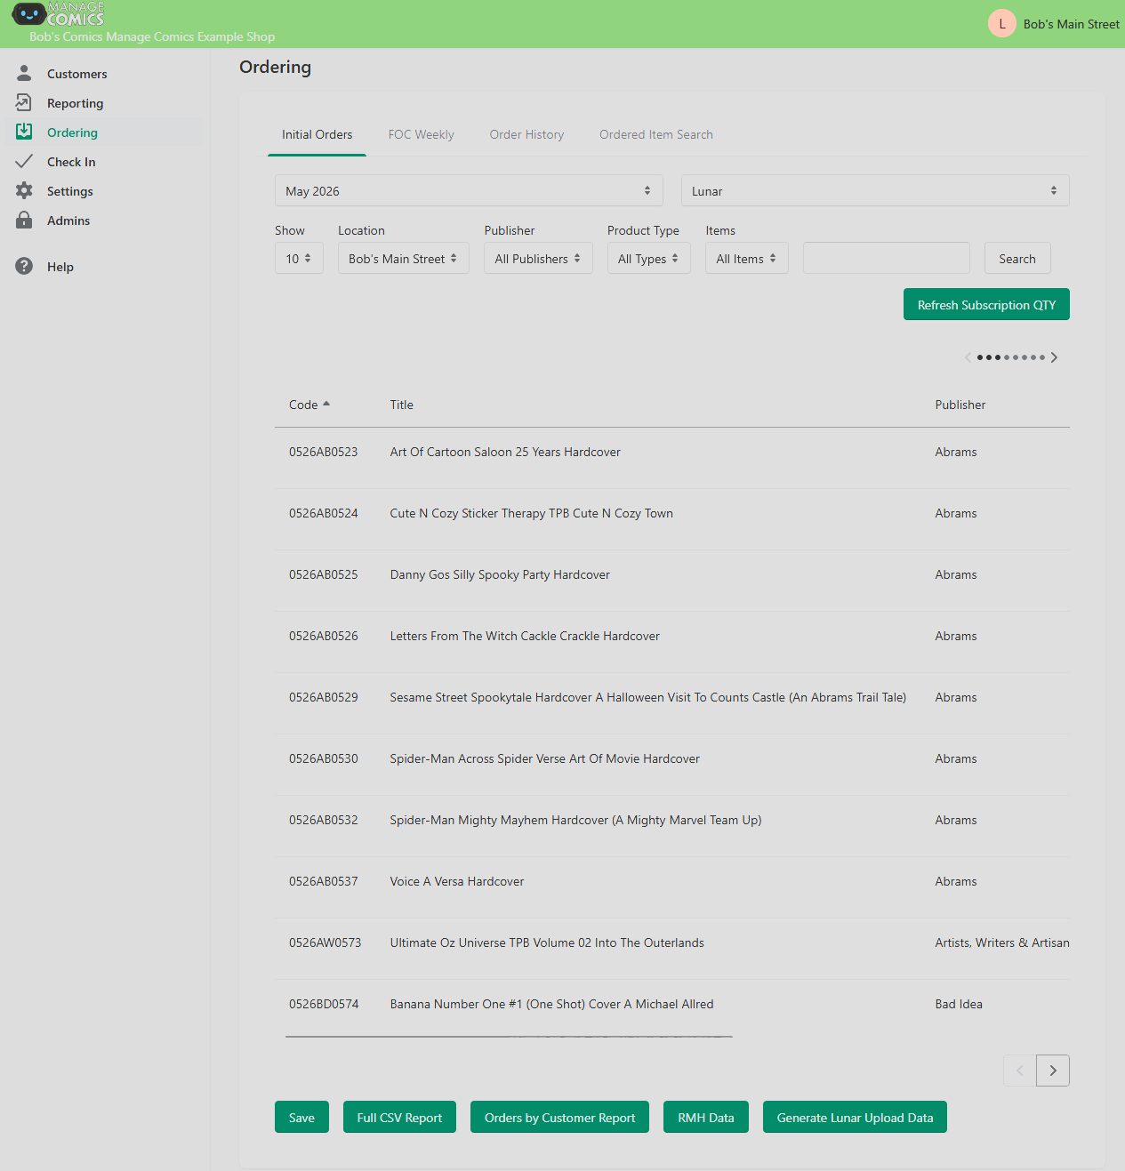Open Settings via the gear icon
This screenshot has height=1171, width=1125.
click(24, 190)
